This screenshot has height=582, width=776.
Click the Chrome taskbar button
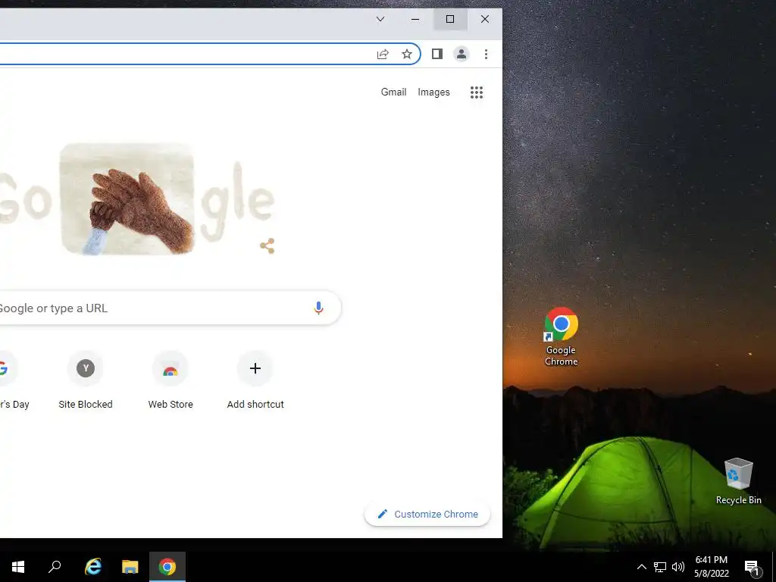coord(167,567)
